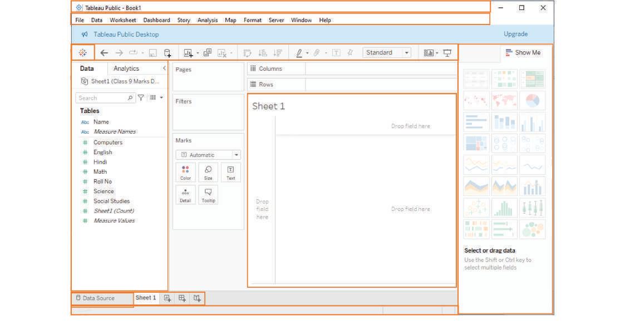Choose the pie chart in Show Me

[533, 101]
